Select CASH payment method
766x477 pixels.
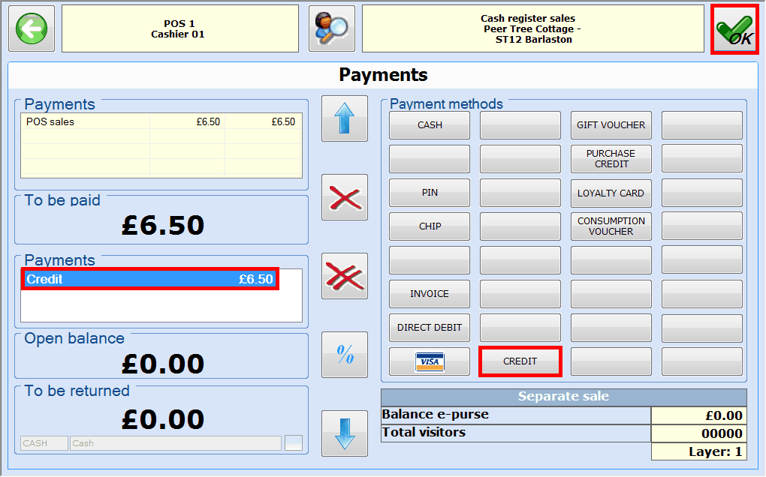pyautogui.click(x=430, y=125)
